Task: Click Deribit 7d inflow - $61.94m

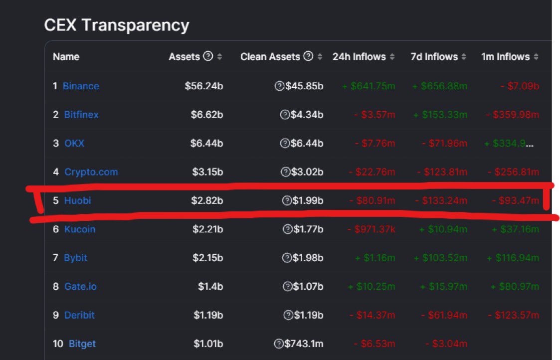Action: (x=444, y=315)
